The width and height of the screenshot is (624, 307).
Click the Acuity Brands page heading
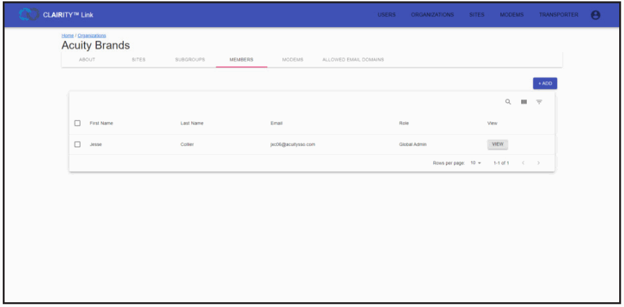(95, 45)
